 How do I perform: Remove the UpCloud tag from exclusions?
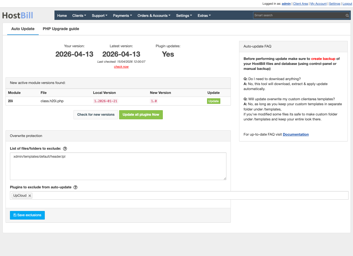[30, 196]
